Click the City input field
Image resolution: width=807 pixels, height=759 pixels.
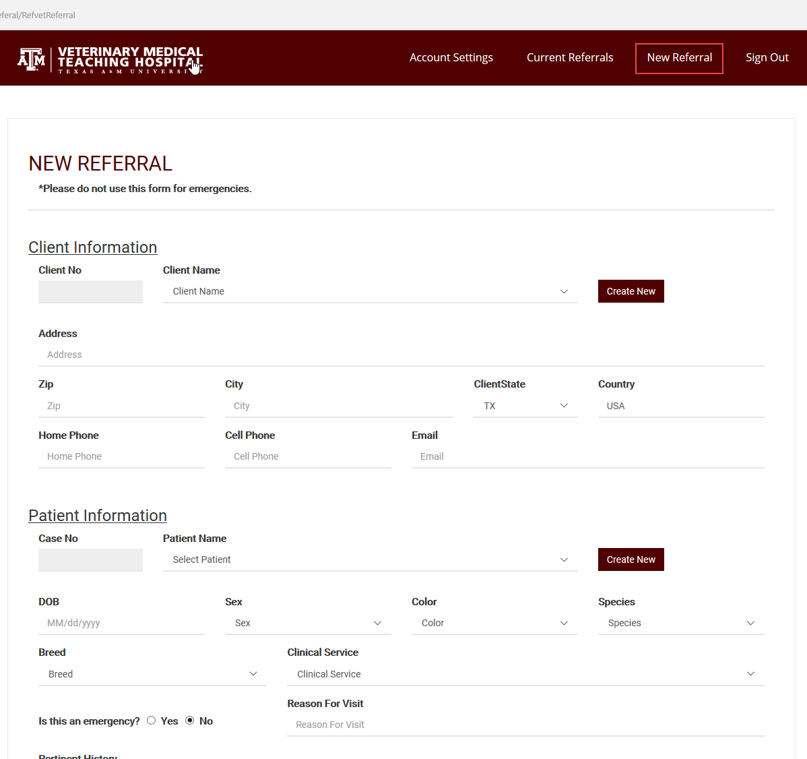point(339,406)
